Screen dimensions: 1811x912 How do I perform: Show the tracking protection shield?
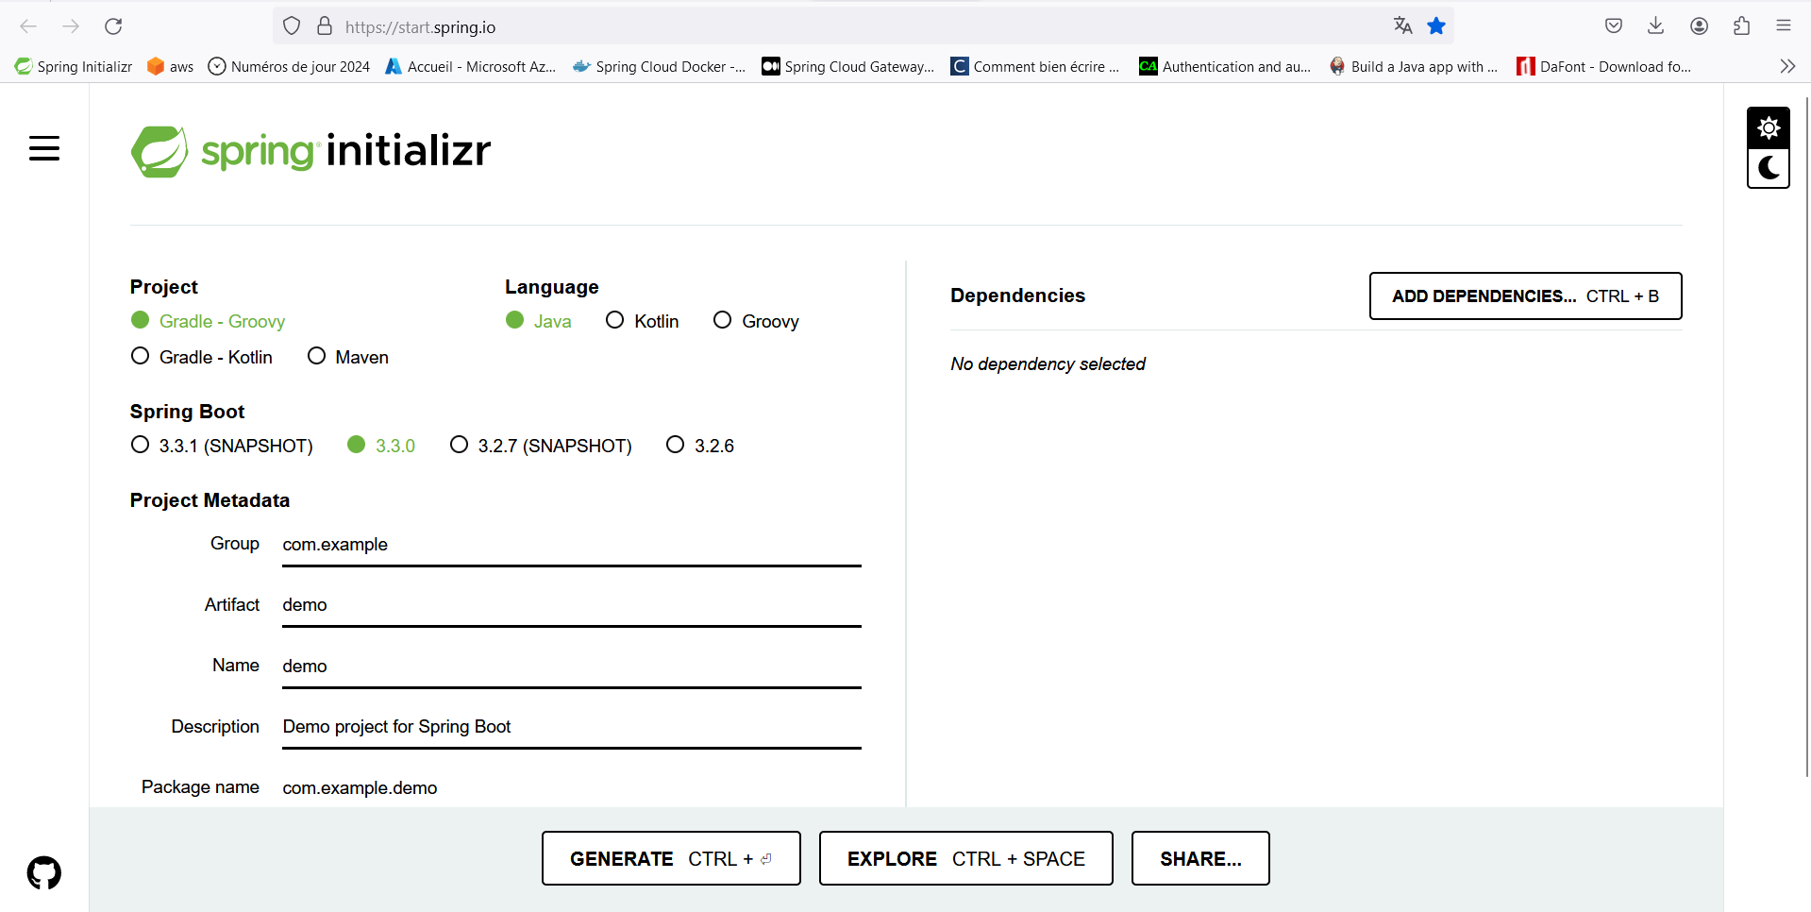pos(292,26)
